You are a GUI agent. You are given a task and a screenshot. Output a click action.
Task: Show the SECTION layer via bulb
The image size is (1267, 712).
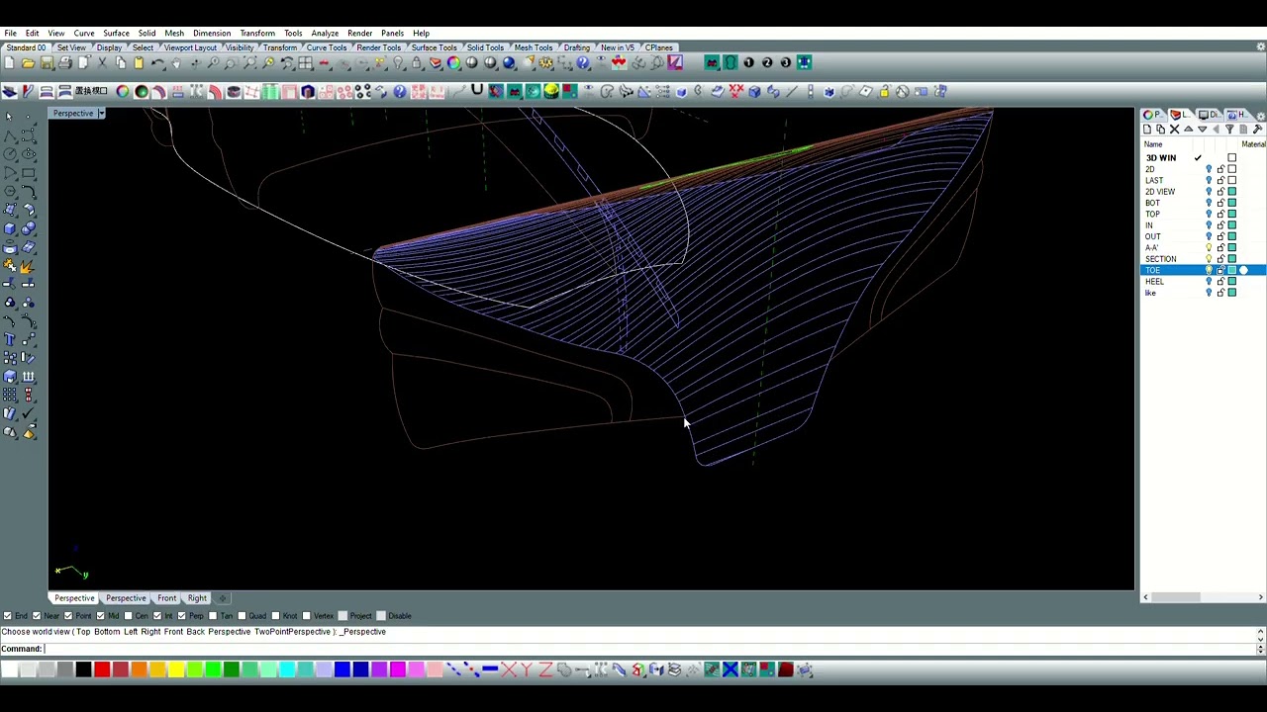(x=1209, y=259)
